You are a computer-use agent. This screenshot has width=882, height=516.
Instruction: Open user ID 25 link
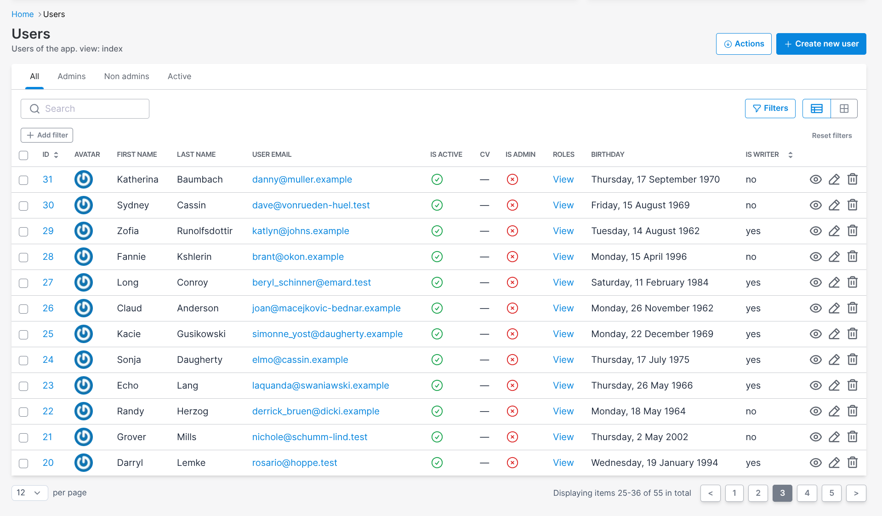[48, 334]
